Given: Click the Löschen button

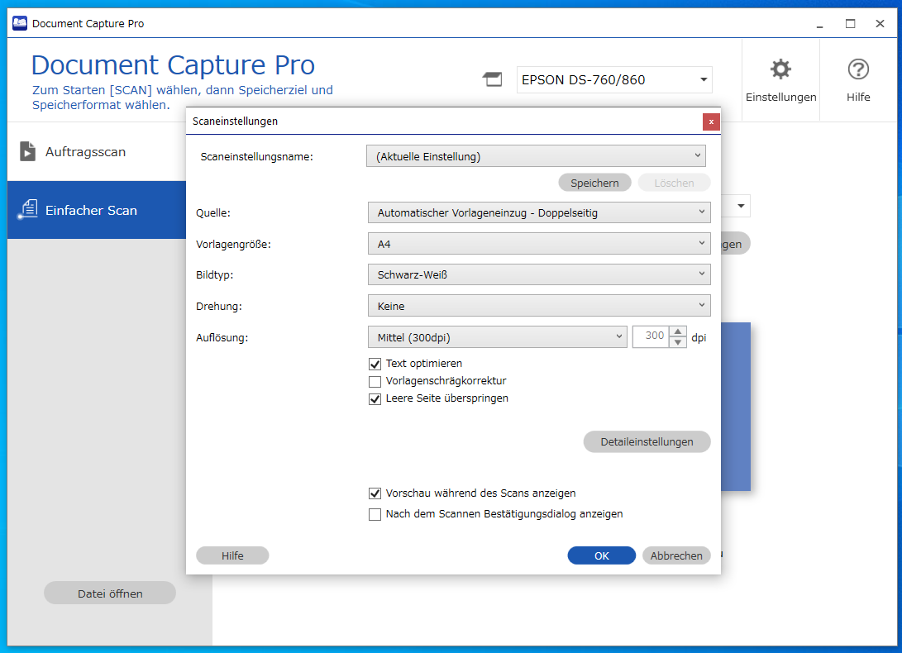Looking at the screenshot, I should 674,183.
